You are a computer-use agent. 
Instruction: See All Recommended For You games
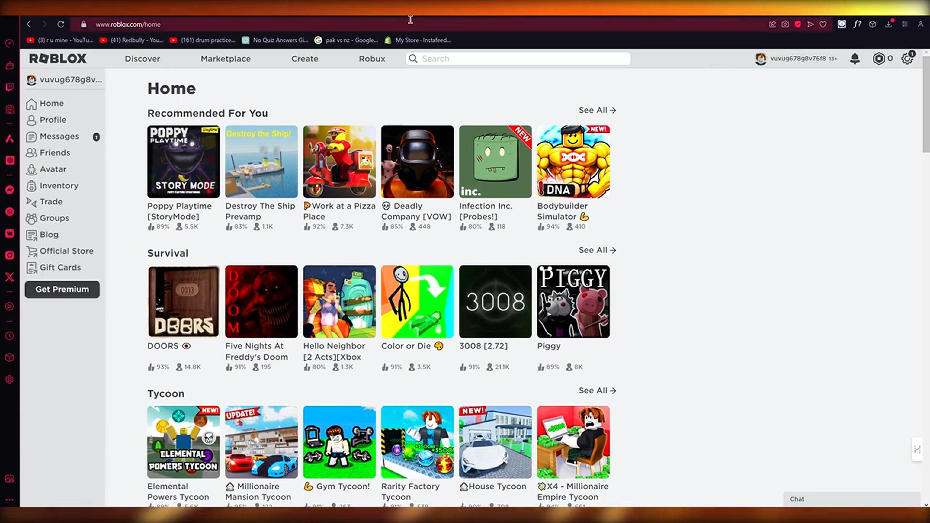(x=597, y=110)
